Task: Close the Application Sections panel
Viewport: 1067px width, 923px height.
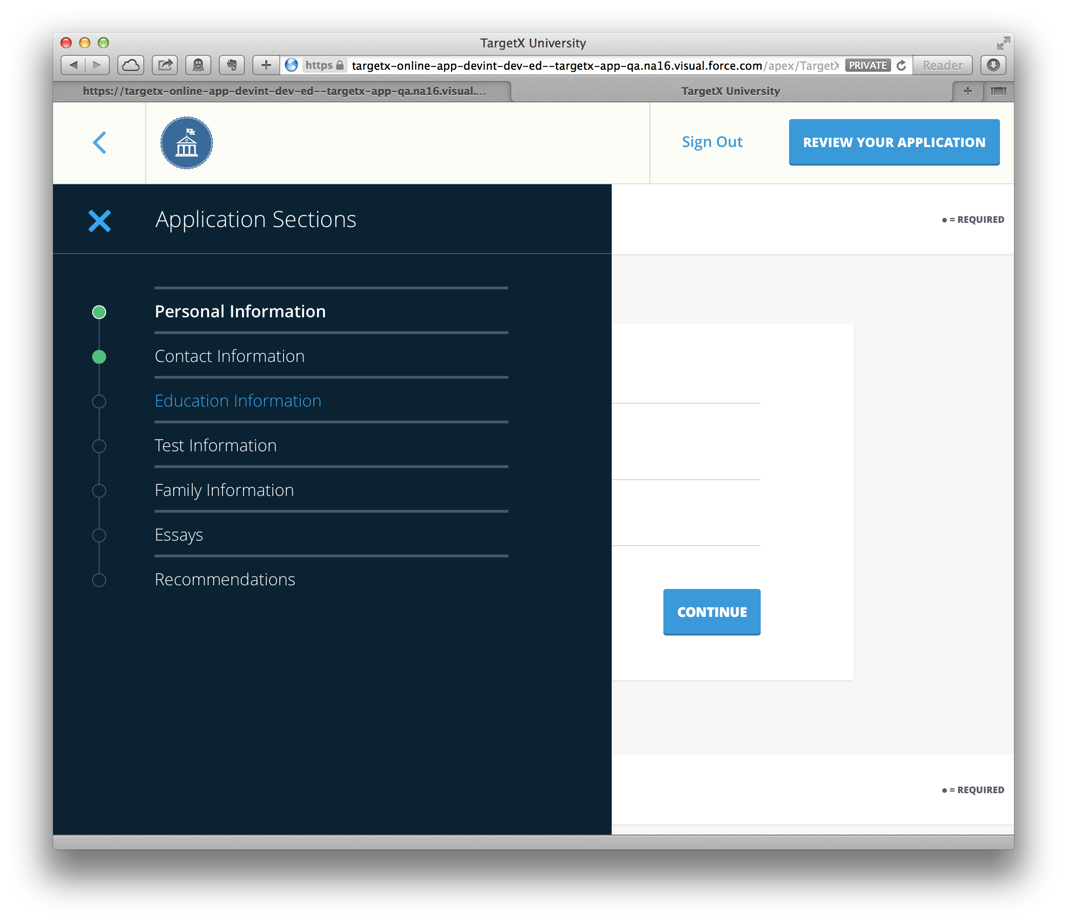Action: 99,221
